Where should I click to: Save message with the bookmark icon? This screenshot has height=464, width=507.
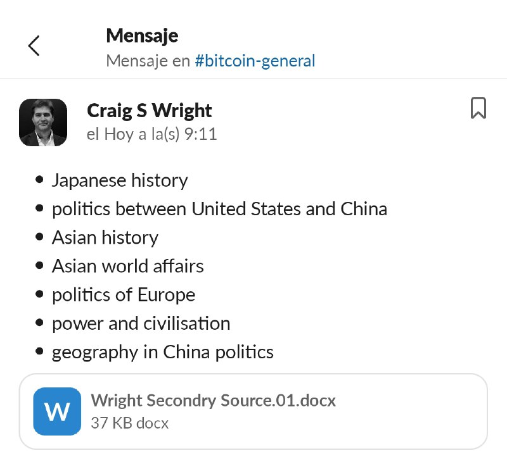point(478,108)
